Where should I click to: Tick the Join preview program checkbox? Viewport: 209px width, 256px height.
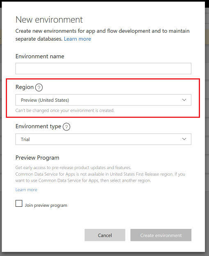pos(19,203)
